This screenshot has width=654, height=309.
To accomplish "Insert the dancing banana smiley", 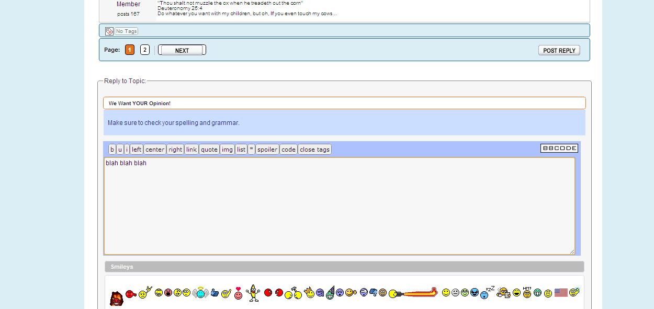I will click(x=253, y=293).
